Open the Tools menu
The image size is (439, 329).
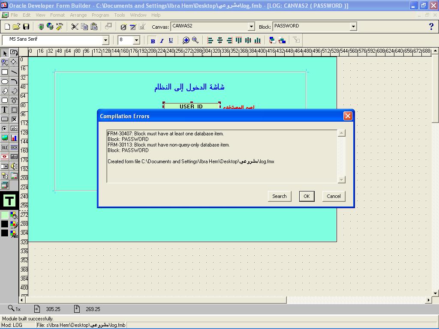120,15
